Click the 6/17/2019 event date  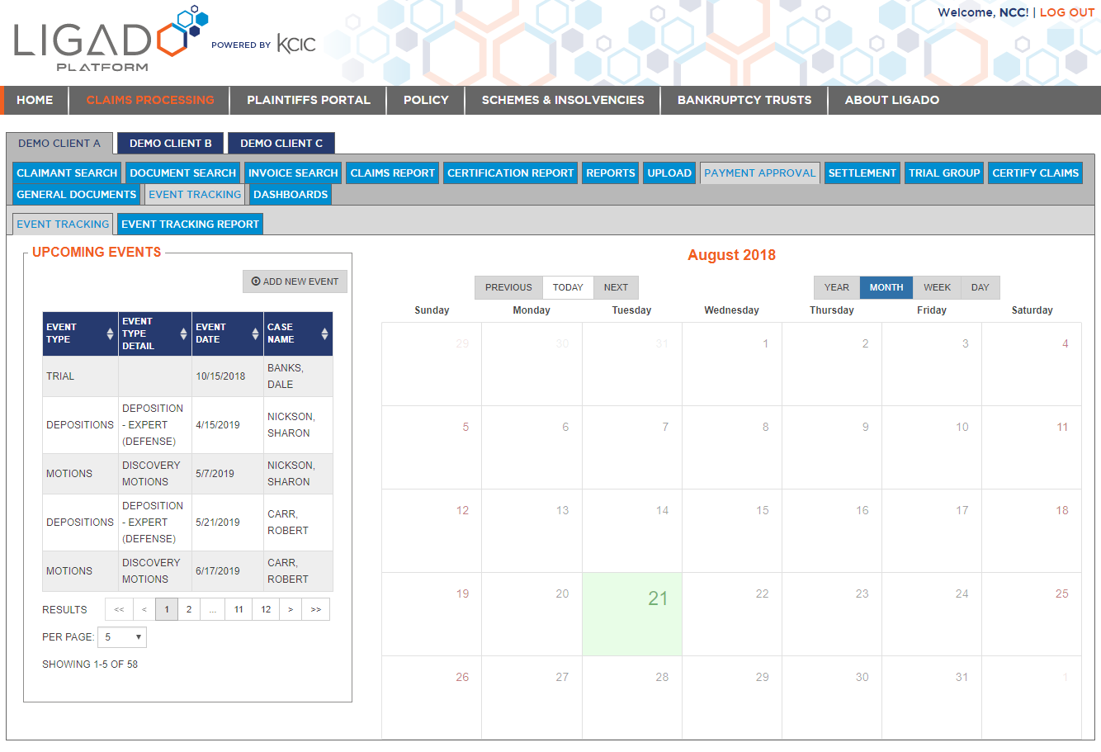point(218,570)
